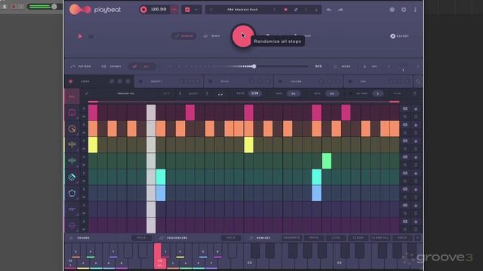Viewport: 483px width, 271px height.
Task: Toggle the Density power button
Action: click(x=140, y=81)
